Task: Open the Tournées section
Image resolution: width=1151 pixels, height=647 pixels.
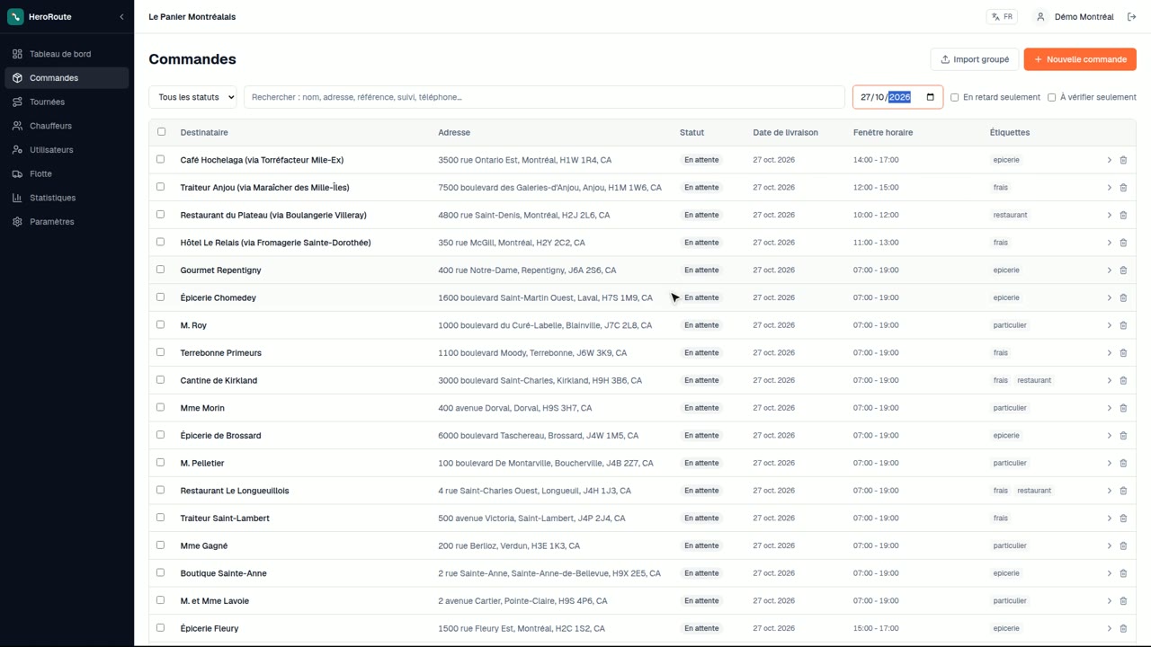Action: pyautogui.click(x=67, y=102)
